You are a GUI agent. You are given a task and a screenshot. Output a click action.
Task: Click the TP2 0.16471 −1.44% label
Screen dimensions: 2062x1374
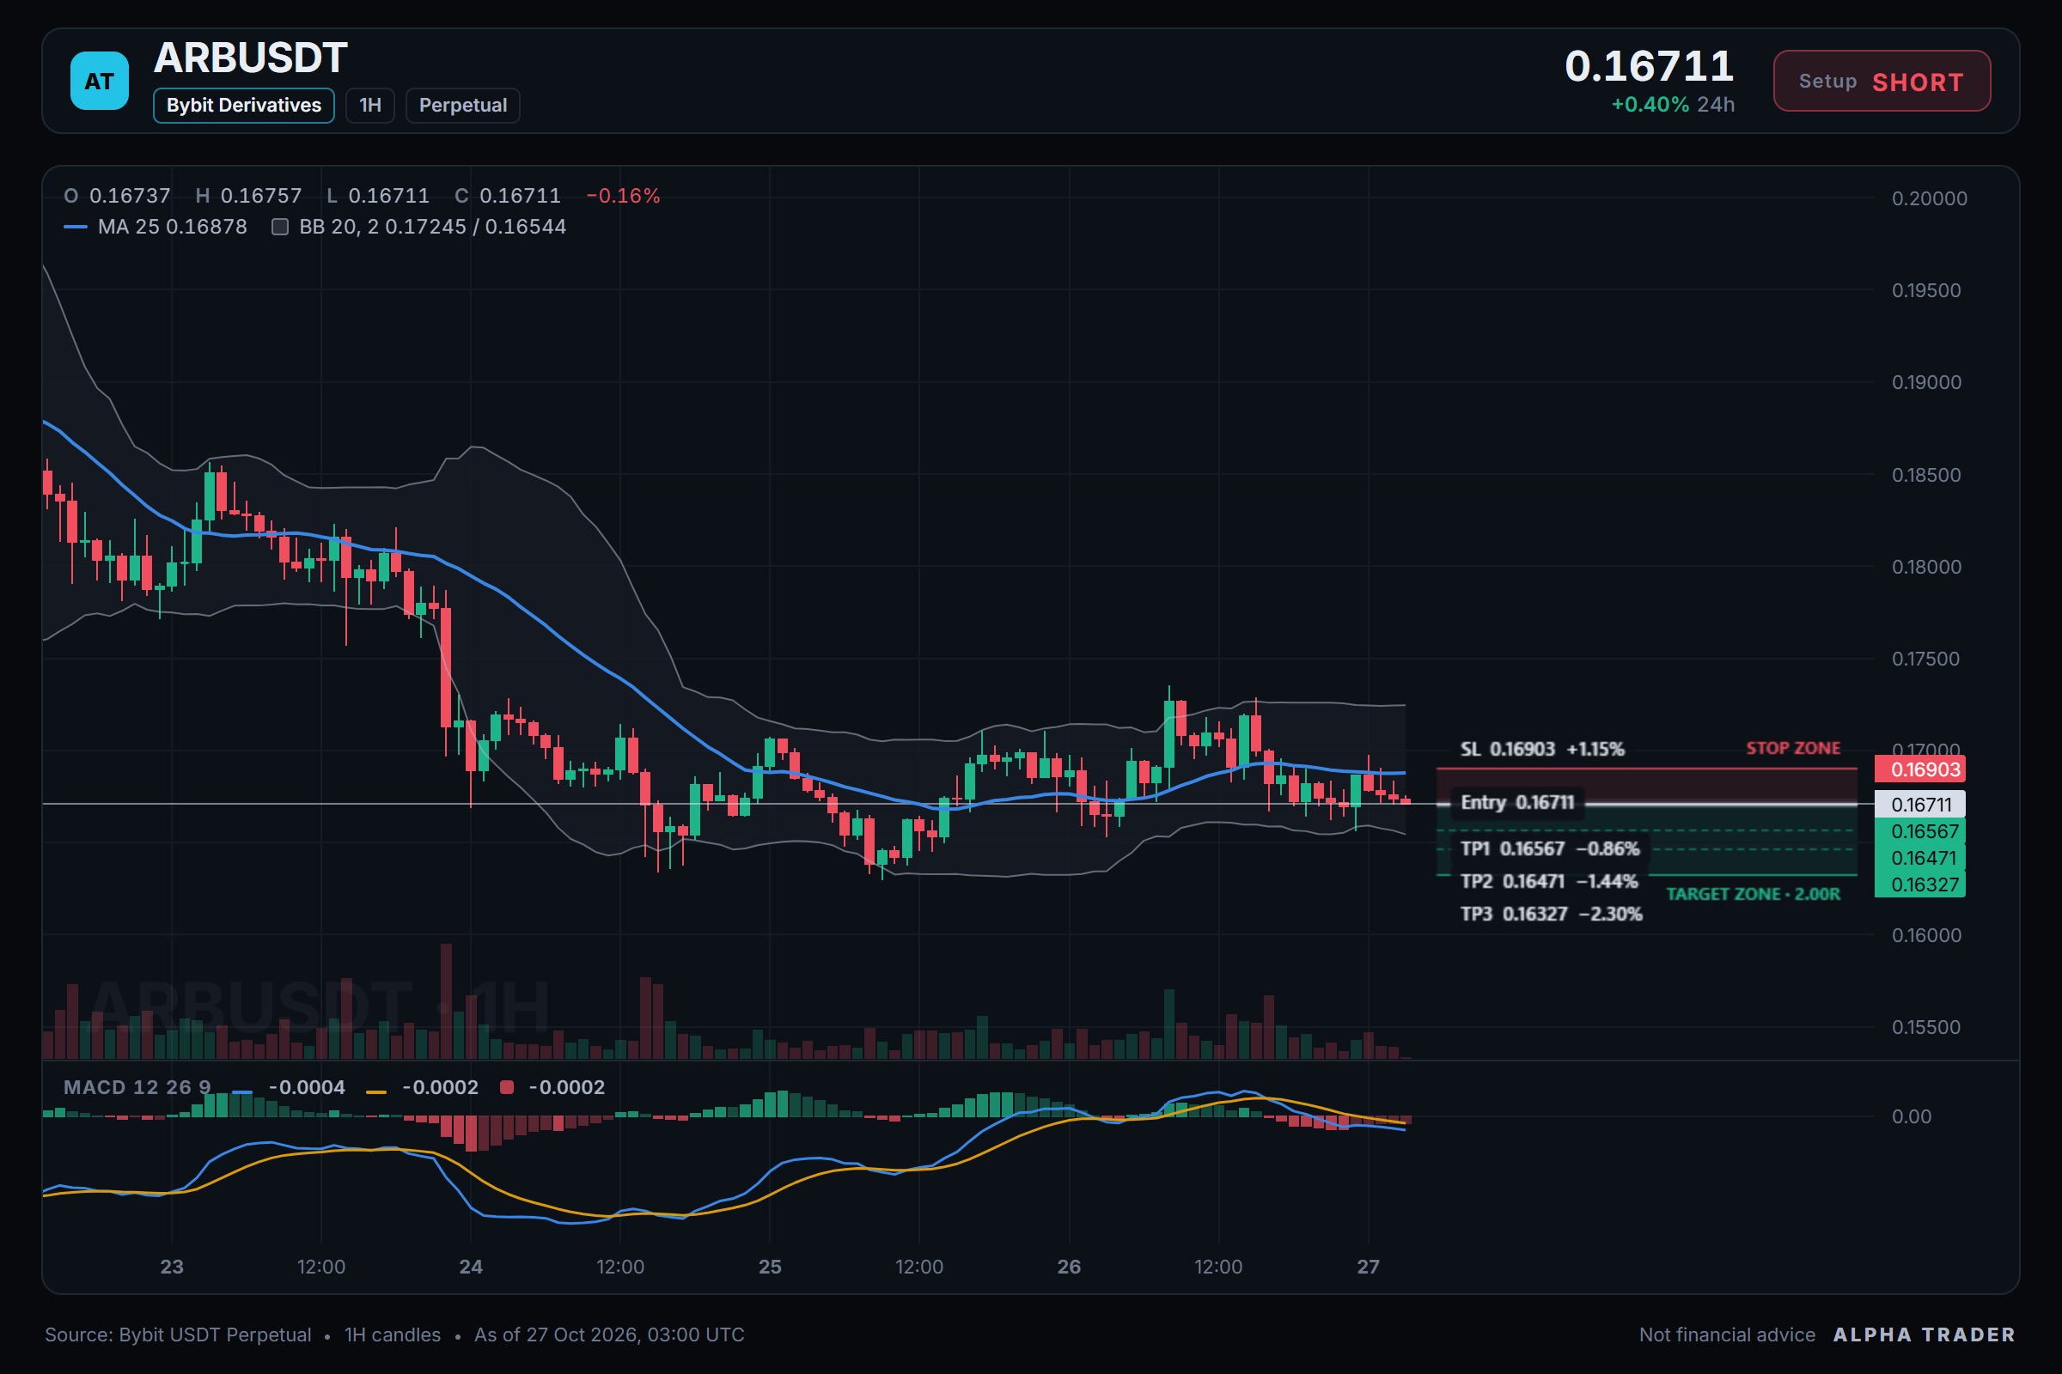click(1549, 881)
